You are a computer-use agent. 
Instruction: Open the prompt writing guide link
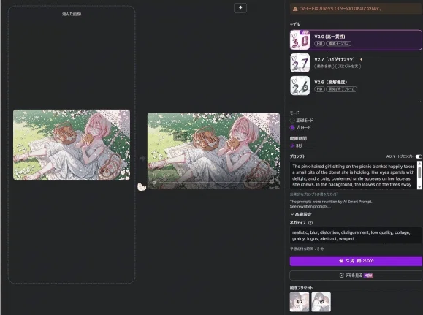pos(313,194)
